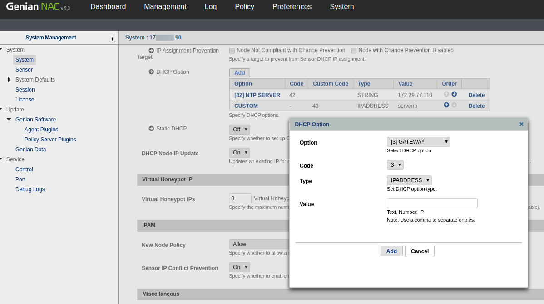Screen dimensions: 544x304
Task: Close the DHCP Option dialog
Action: 521,124
